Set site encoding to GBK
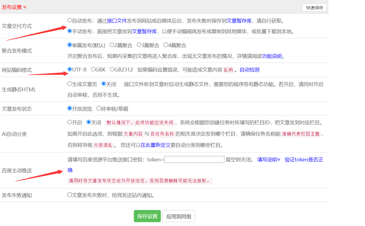 (93, 69)
